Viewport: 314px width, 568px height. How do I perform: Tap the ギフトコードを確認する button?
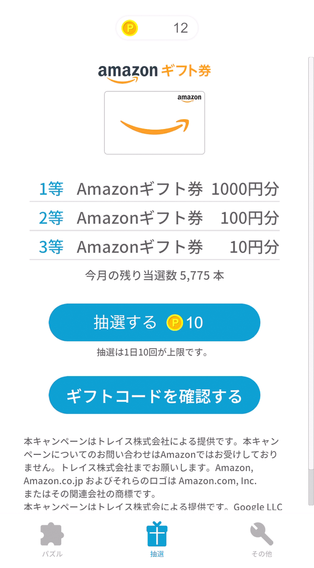(x=154, y=395)
